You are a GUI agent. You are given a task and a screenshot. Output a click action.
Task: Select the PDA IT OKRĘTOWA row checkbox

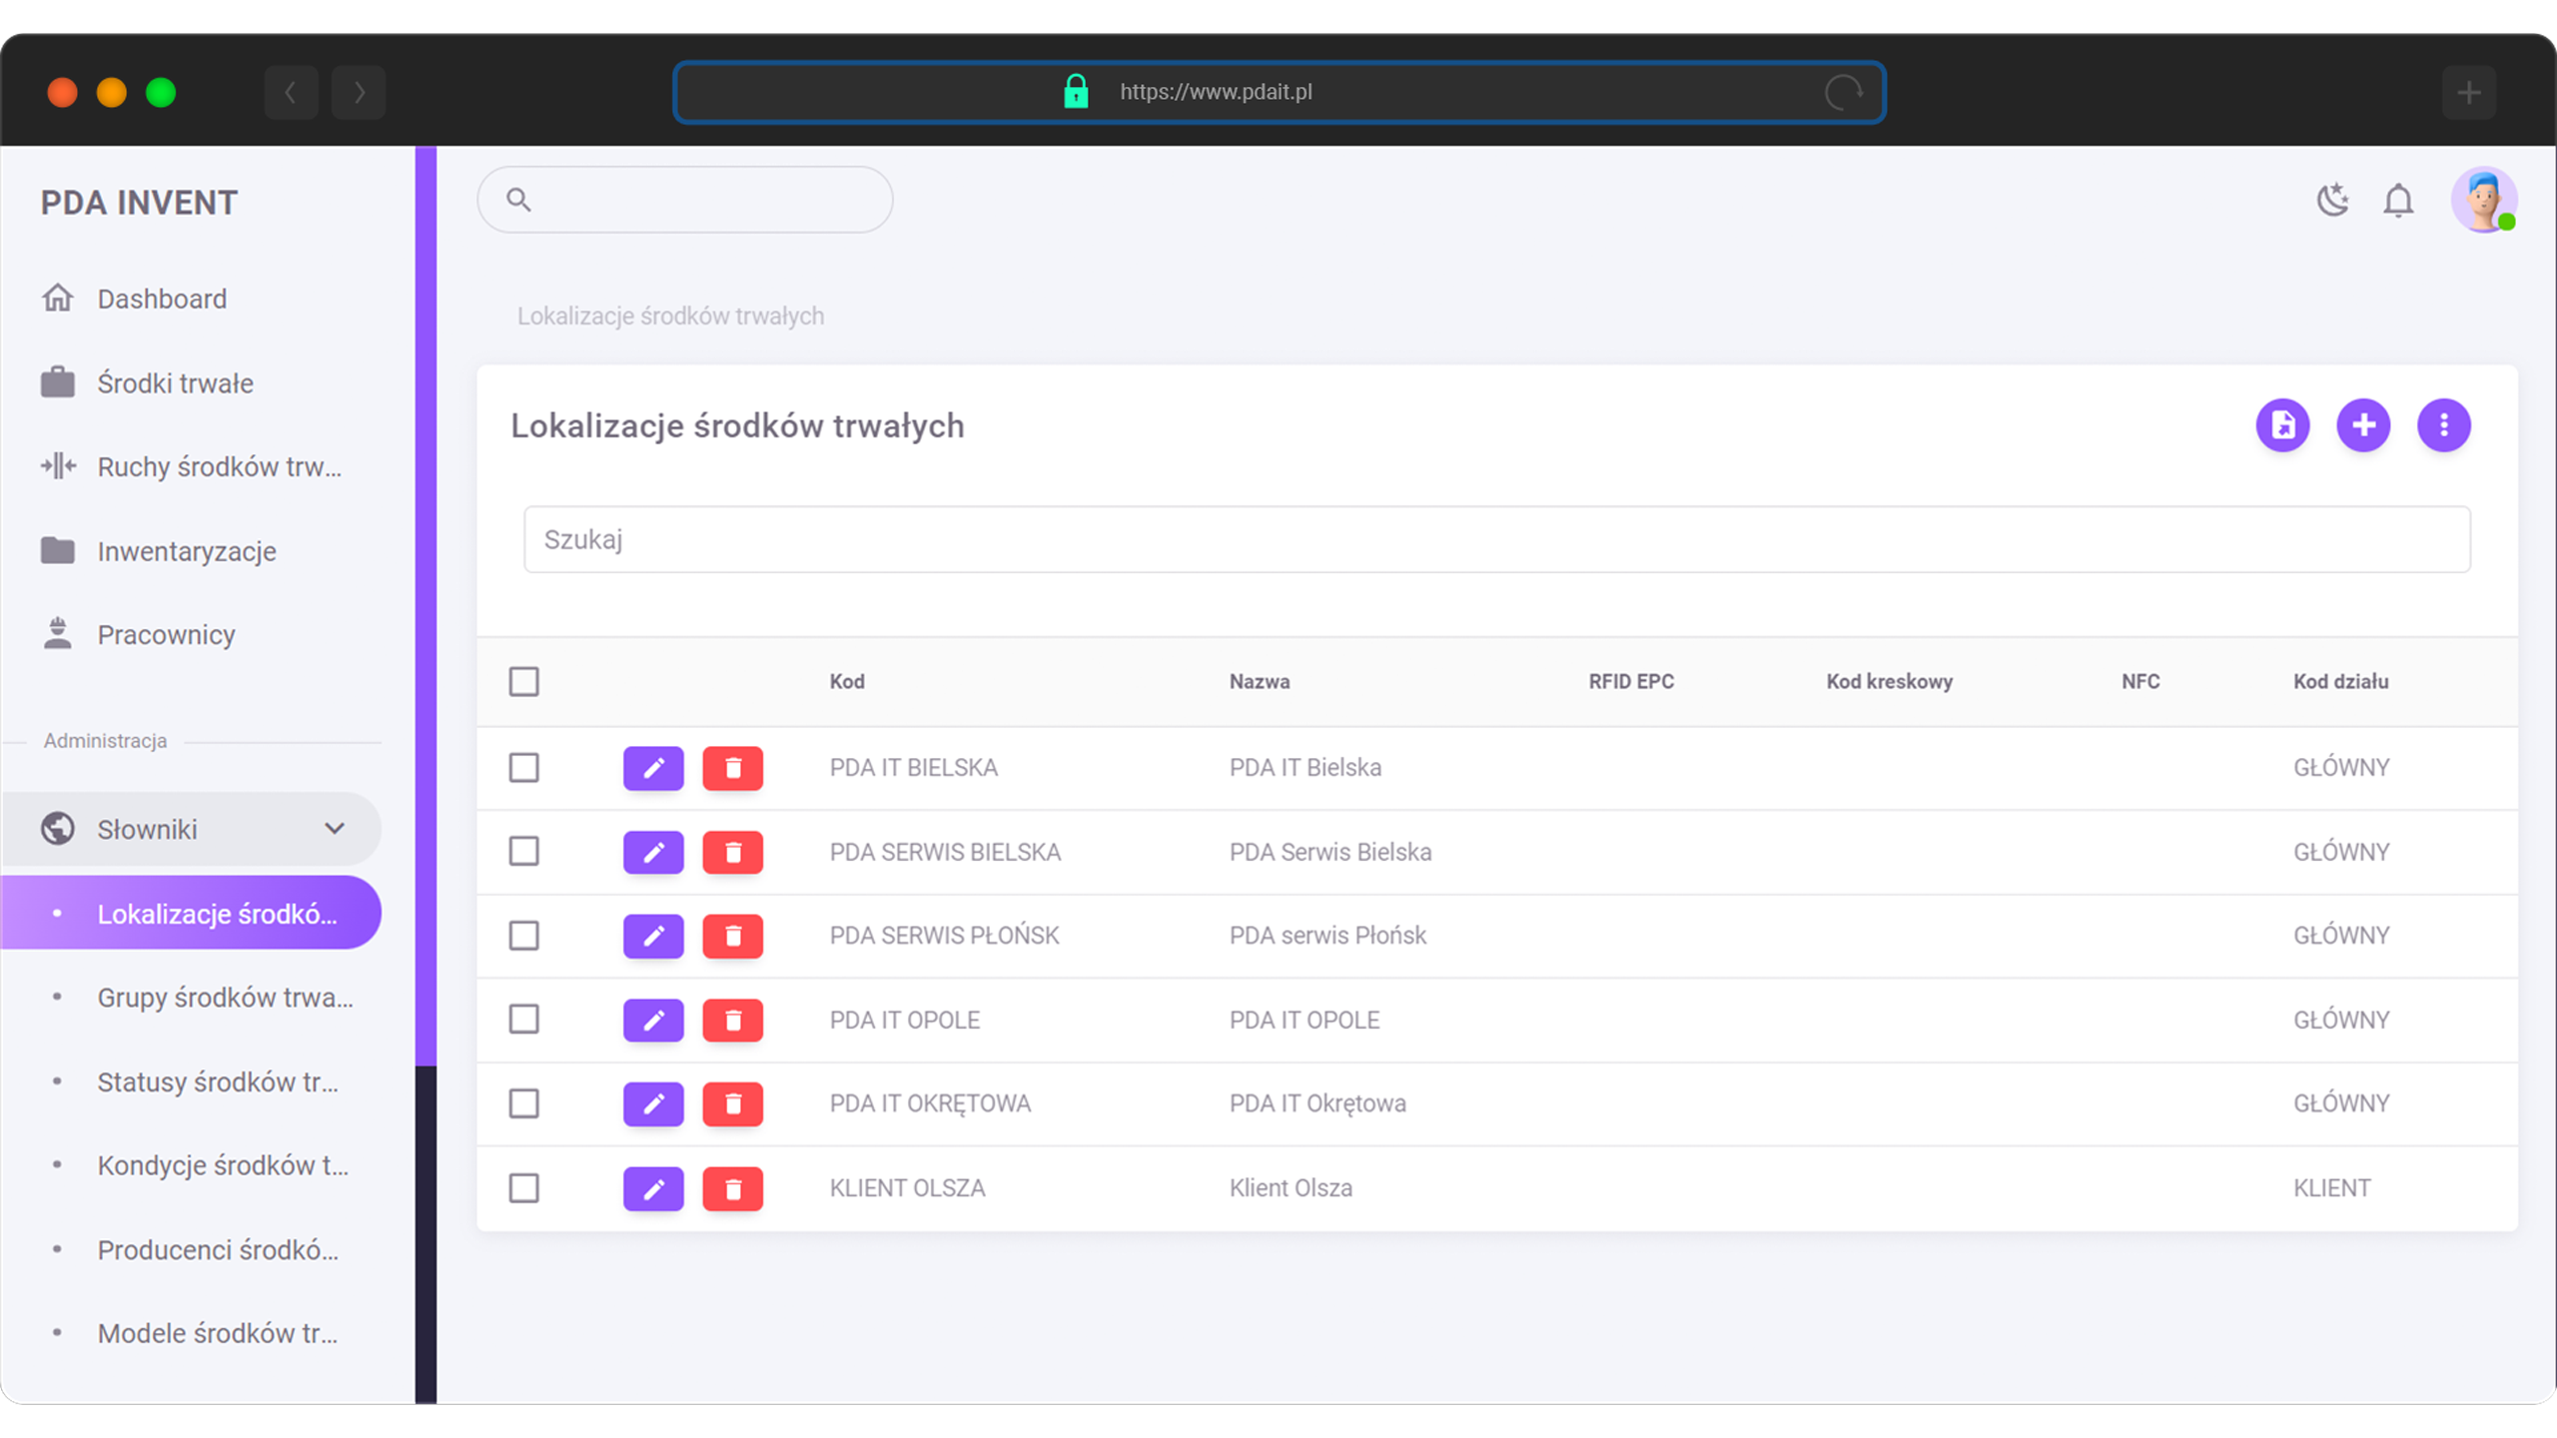tap(523, 1103)
